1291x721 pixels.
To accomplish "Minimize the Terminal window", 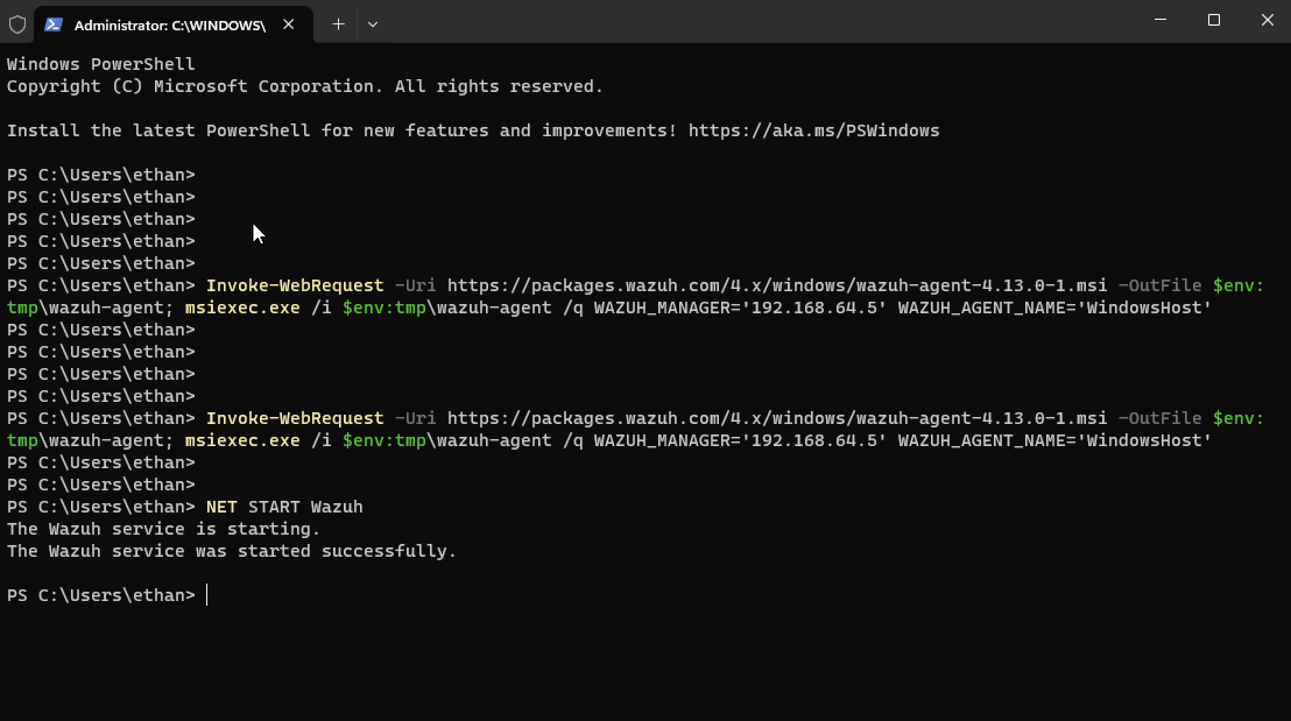I will pyautogui.click(x=1160, y=20).
